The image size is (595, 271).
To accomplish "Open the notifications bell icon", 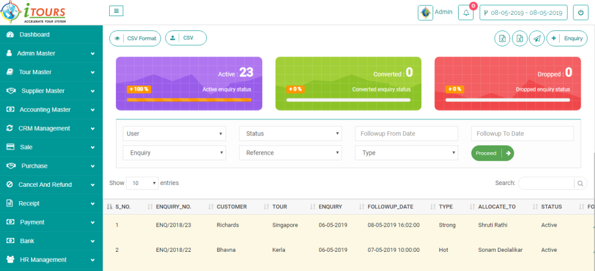I will coord(466,12).
